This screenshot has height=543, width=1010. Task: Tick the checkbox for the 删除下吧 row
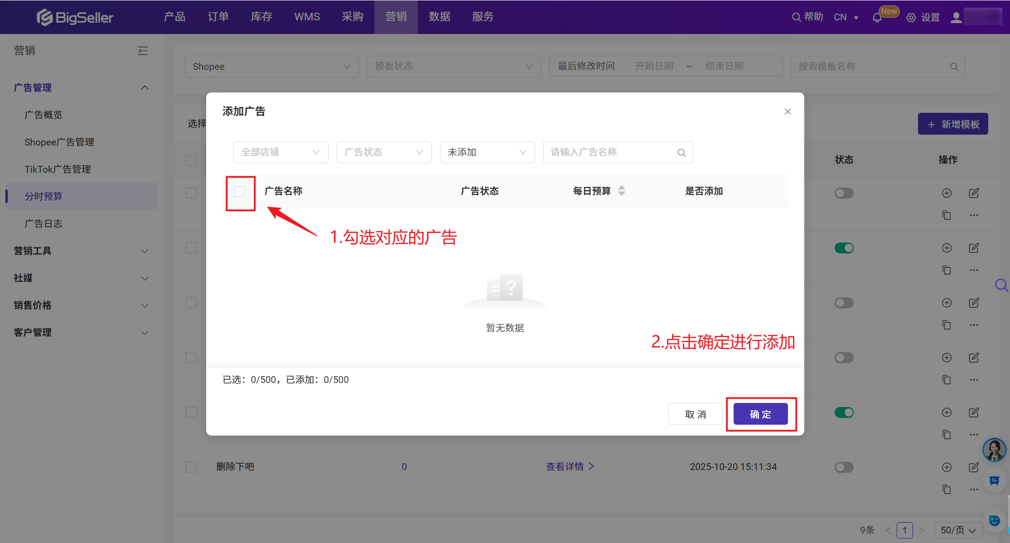tap(191, 467)
